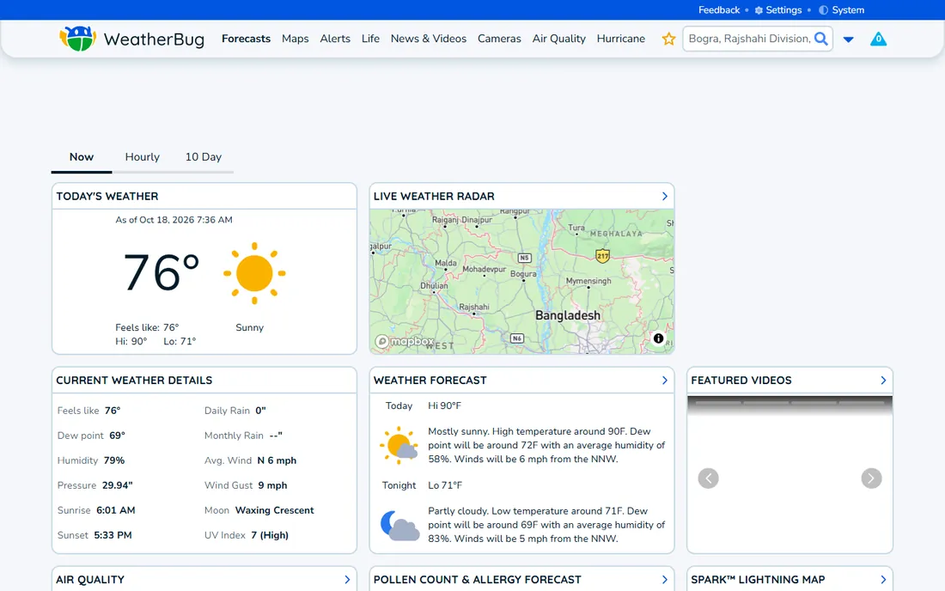Click the sunny weather icon
The image size is (945, 591).
pos(254,273)
